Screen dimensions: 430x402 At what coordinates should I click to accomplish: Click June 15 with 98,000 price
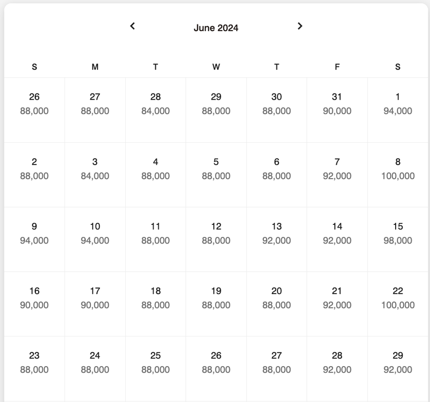point(398,239)
